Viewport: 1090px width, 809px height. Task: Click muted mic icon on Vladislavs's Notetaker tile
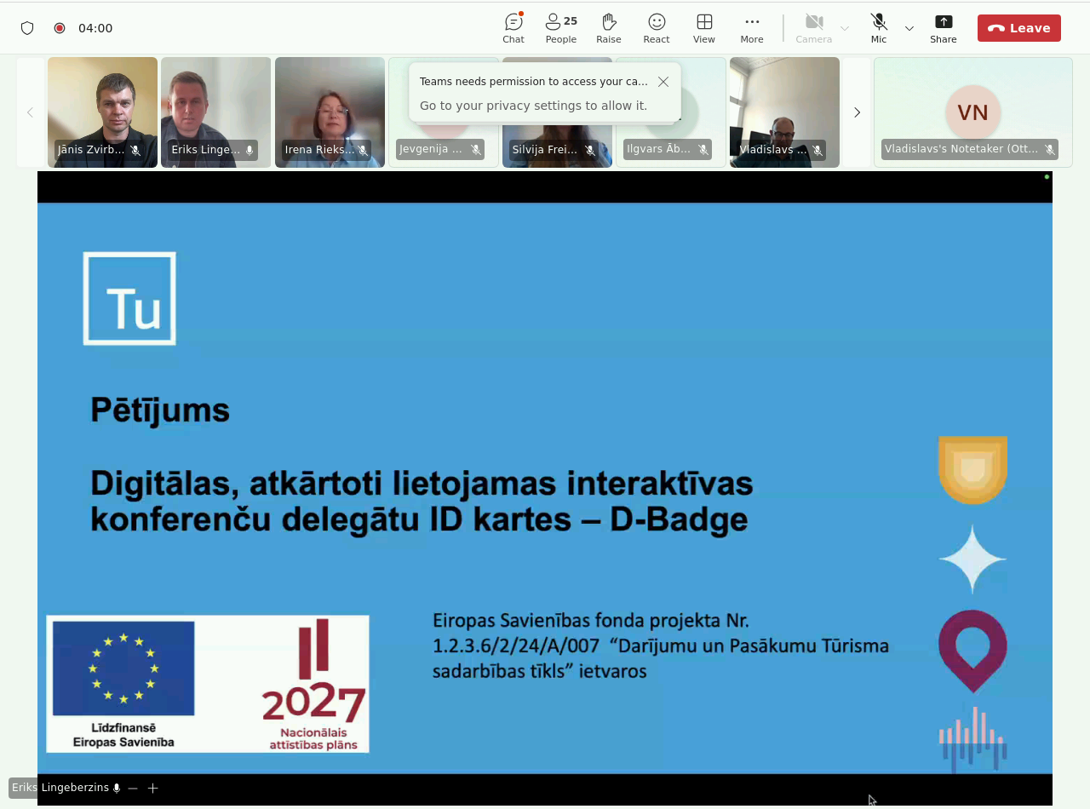[x=1050, y=149]
